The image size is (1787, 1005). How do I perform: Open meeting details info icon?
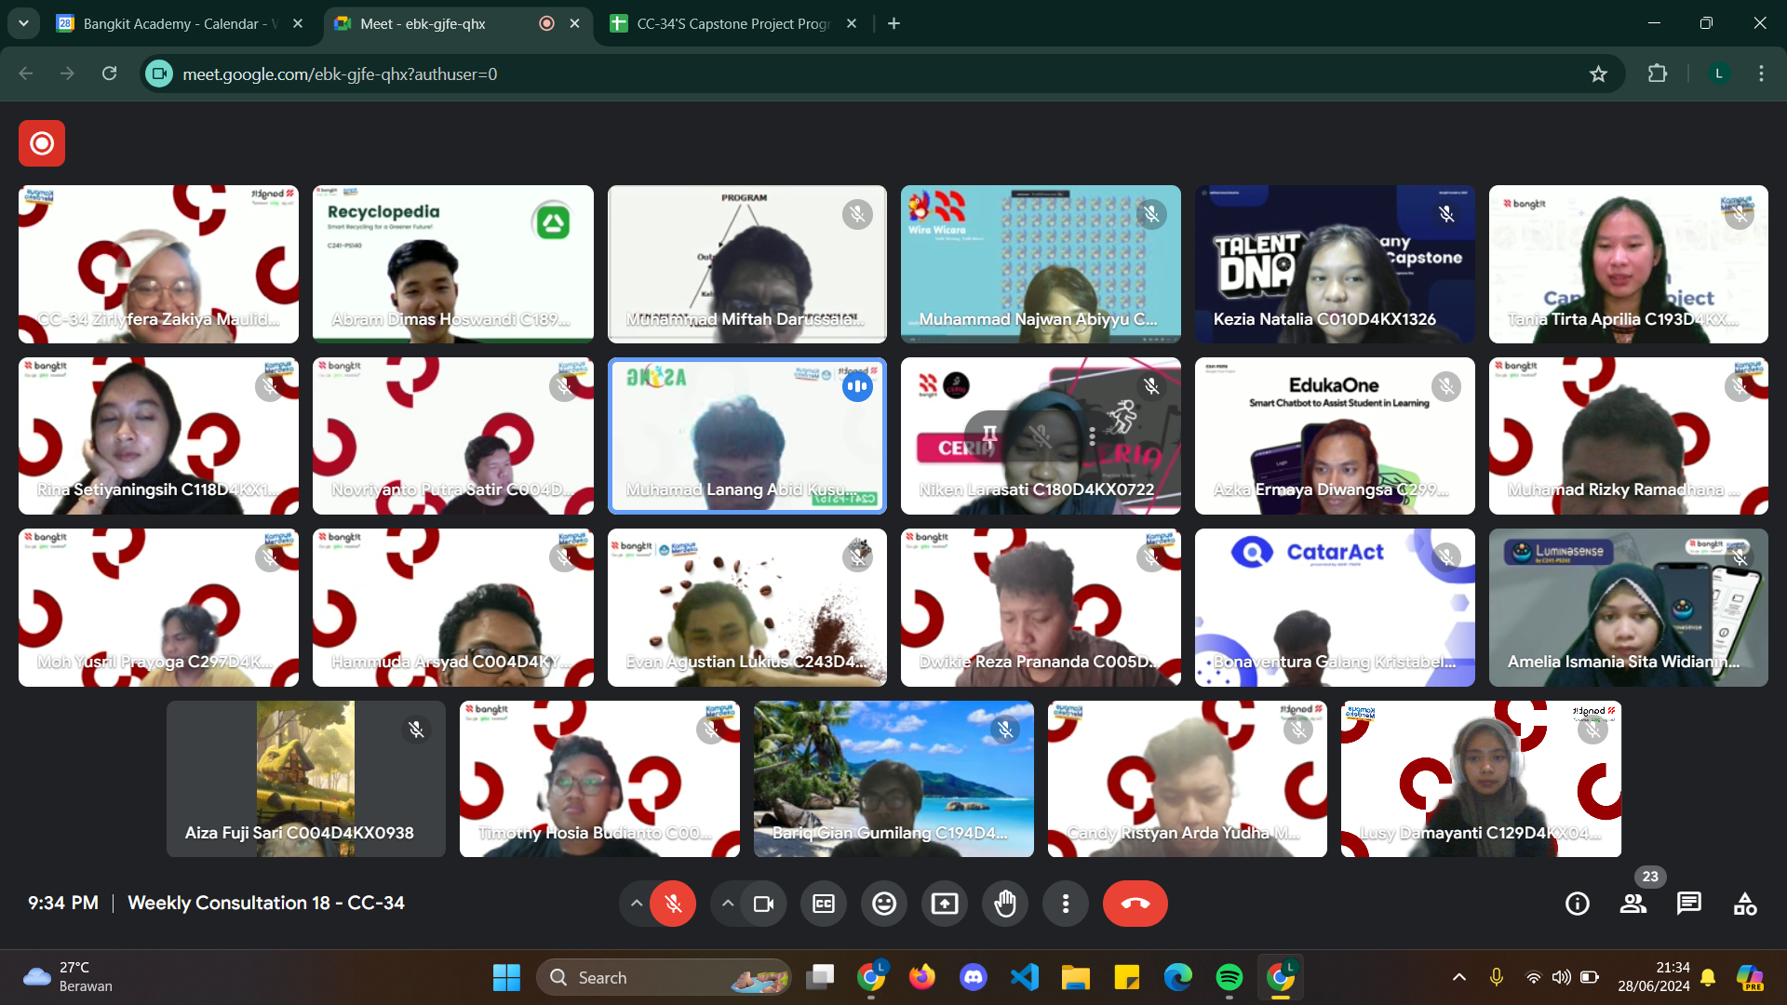[x=1577, y=904]
